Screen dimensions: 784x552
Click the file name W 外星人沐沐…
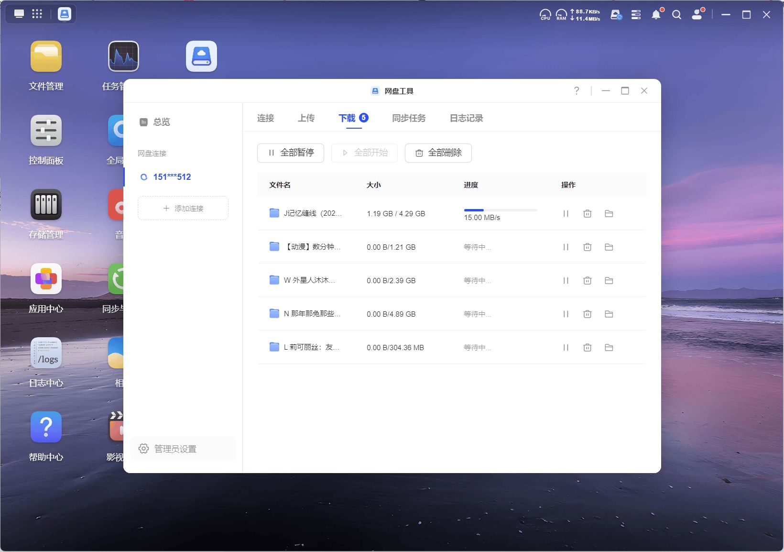(309, 280)
